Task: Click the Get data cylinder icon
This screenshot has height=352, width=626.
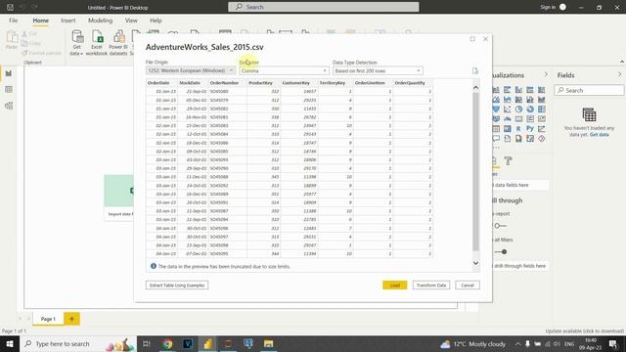Action: [x=77, y=37]
